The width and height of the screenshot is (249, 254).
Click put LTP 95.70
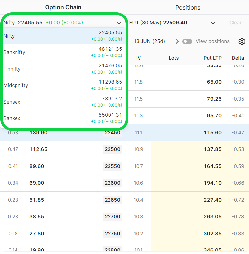pos(214,116)
